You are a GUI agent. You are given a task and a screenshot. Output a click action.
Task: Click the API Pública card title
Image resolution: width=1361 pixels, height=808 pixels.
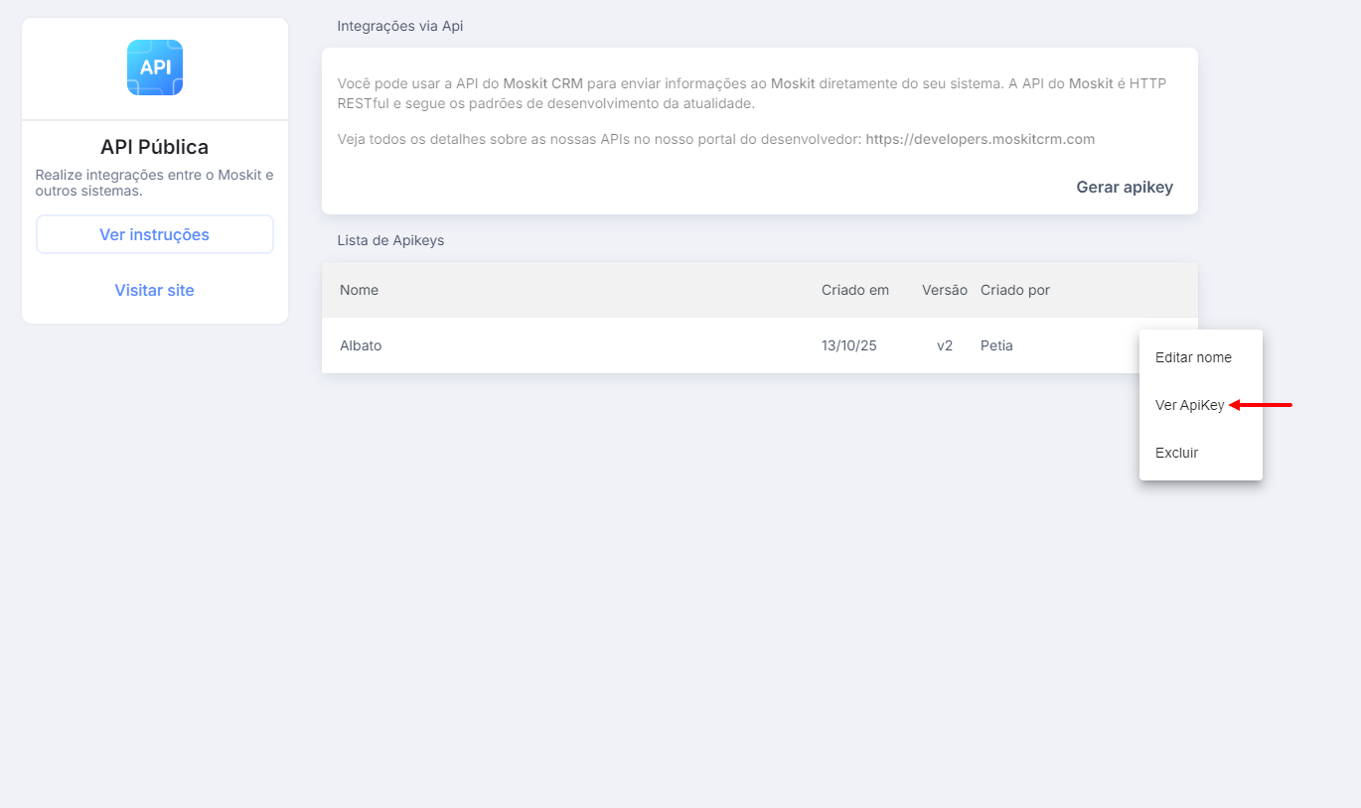pos(155,147)
